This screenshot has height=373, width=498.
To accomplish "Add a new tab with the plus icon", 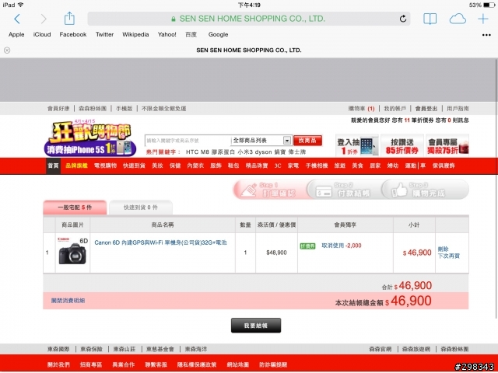I will click(x=483, y=19).
